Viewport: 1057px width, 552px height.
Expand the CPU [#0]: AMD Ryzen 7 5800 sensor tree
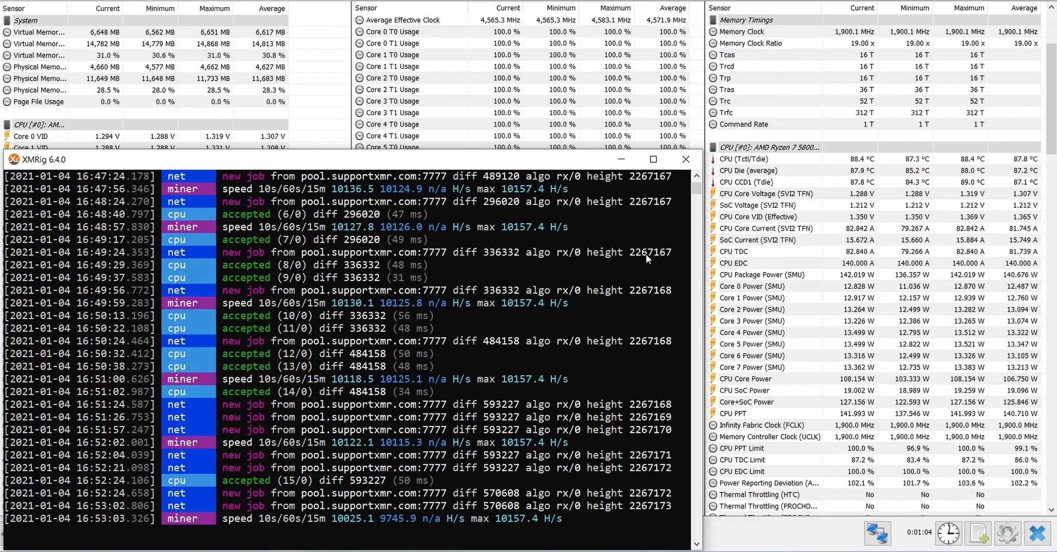click(713, 147)
